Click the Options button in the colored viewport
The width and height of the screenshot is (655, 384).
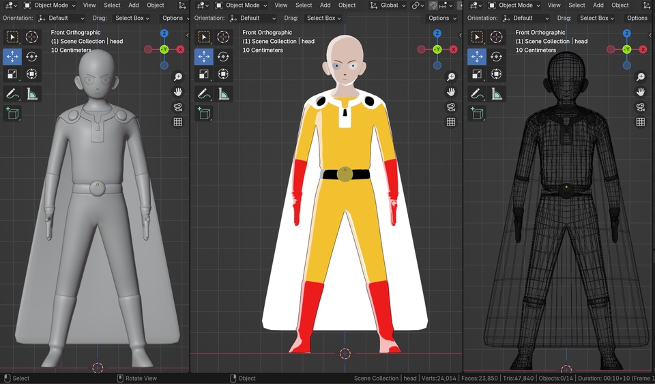(x=441, y=18)
